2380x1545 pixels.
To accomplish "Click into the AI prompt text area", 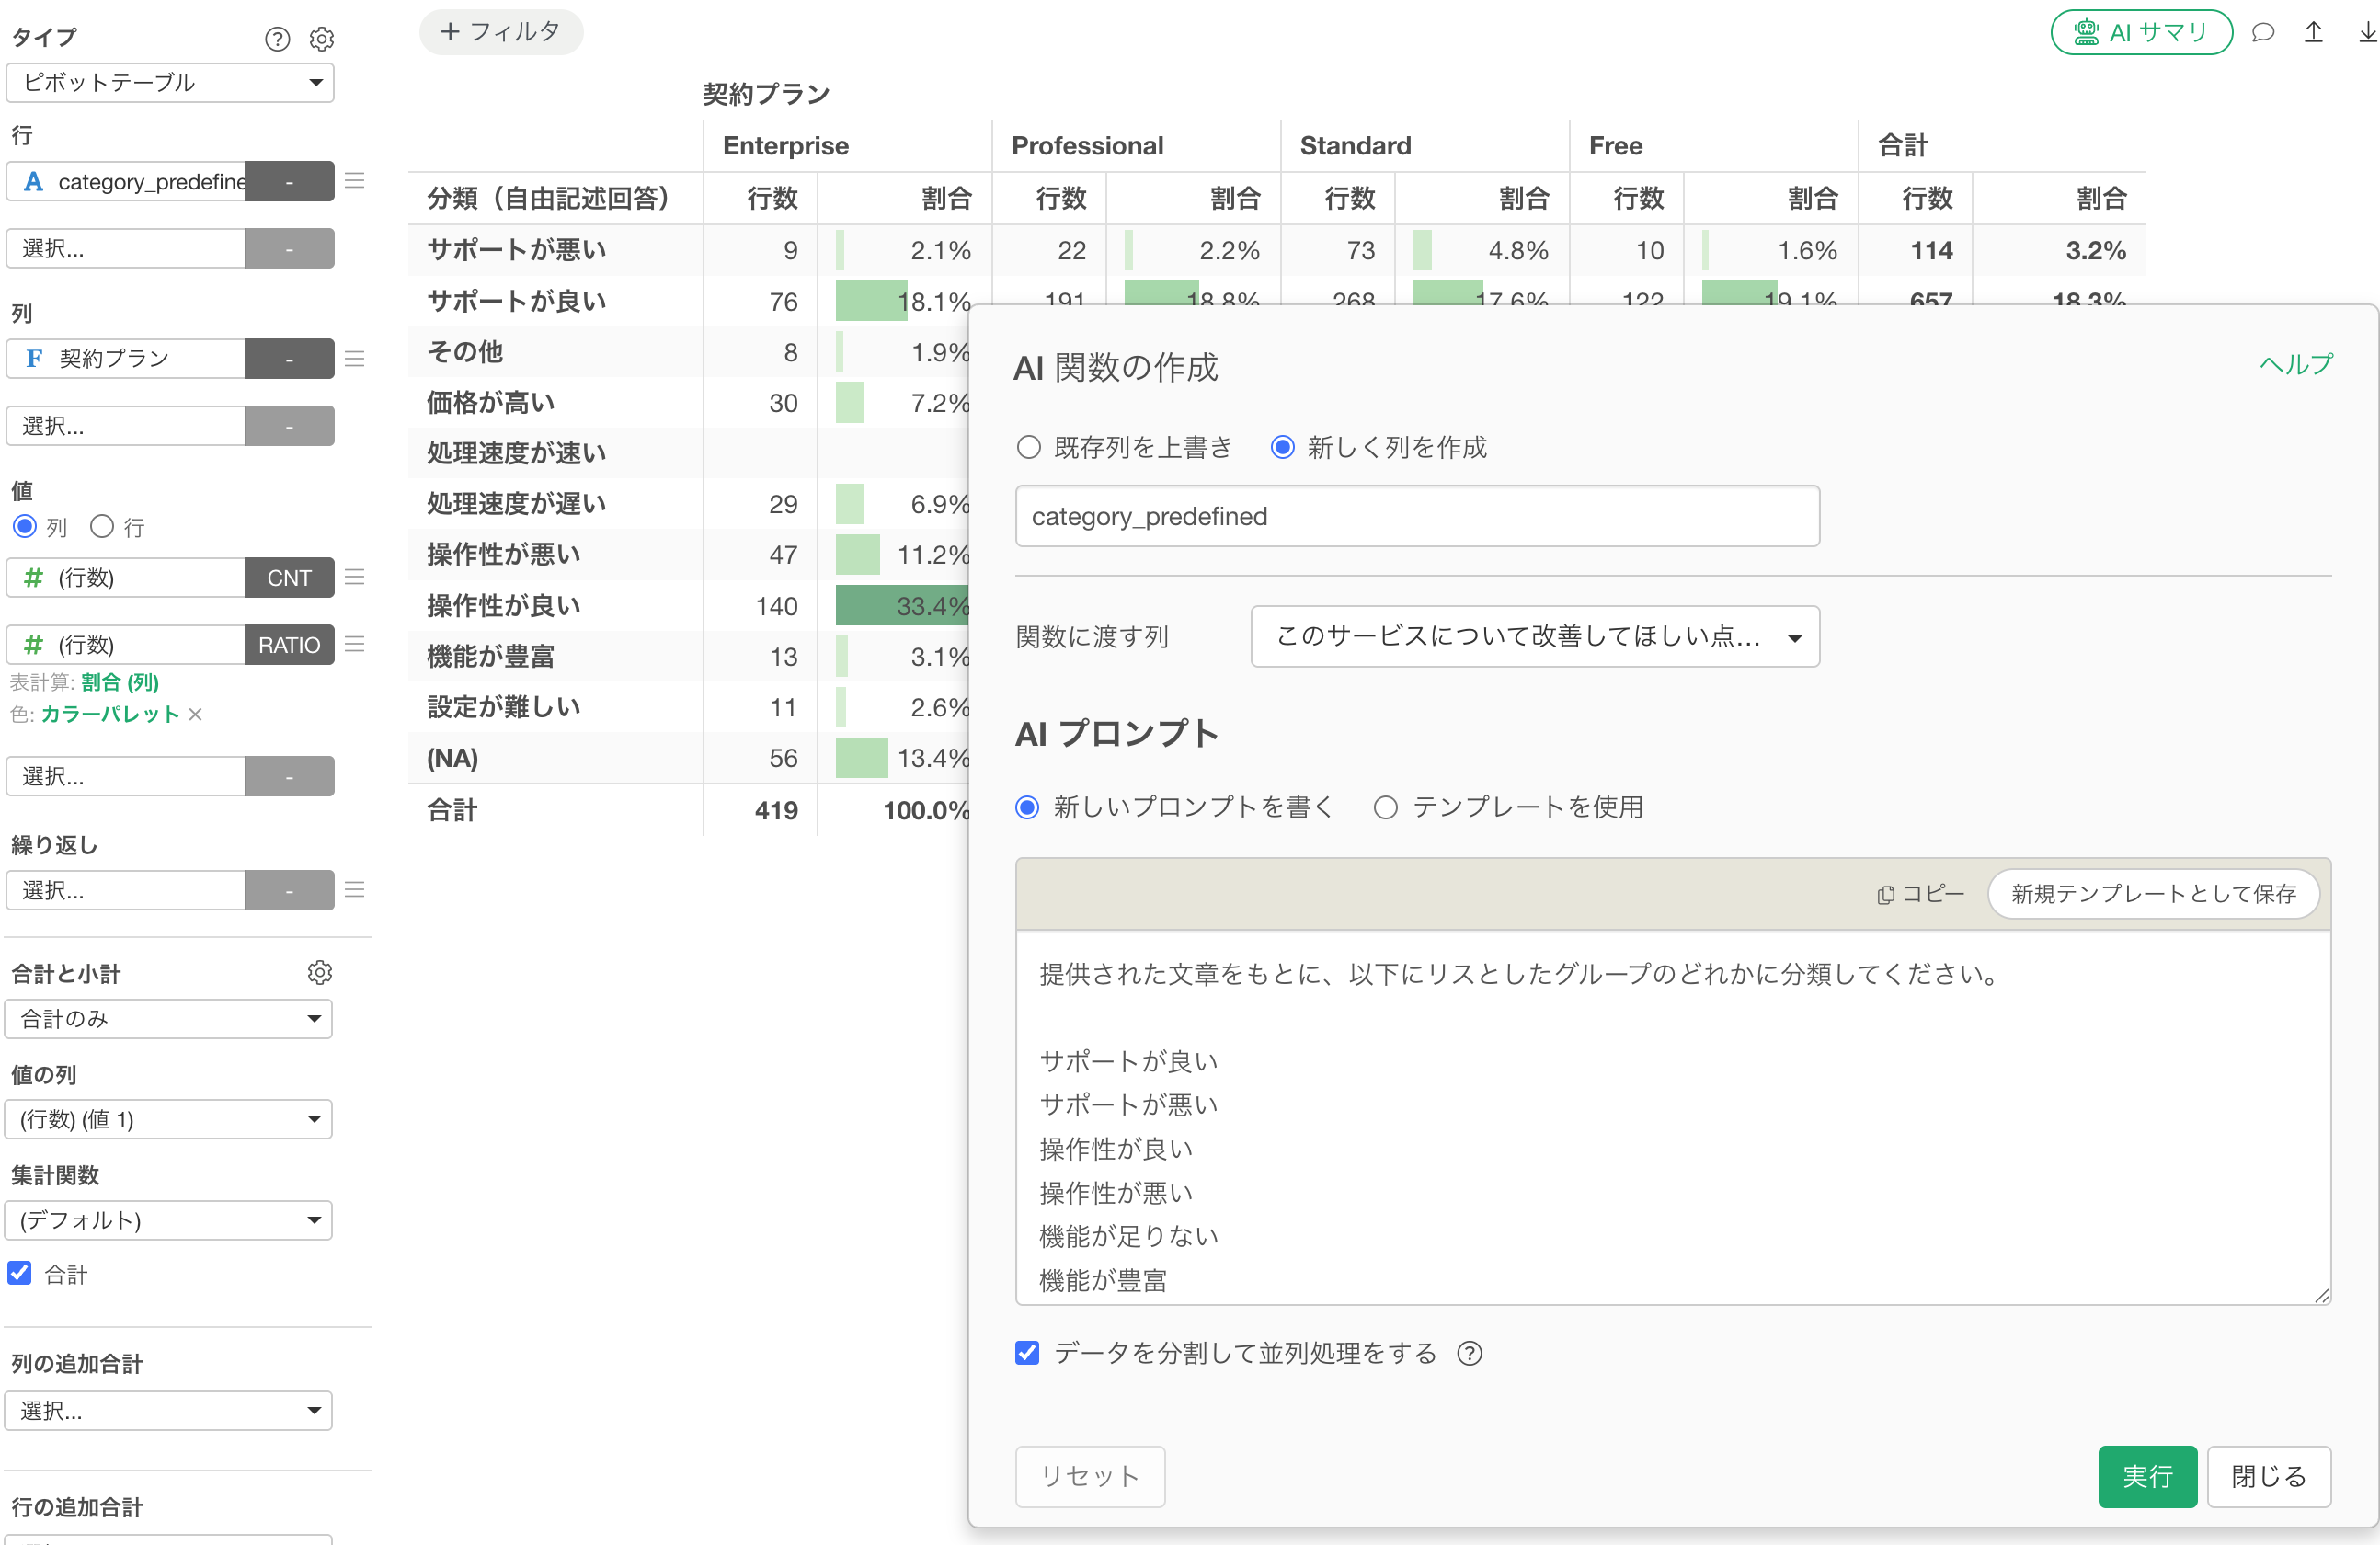I will point(1673,1117).
